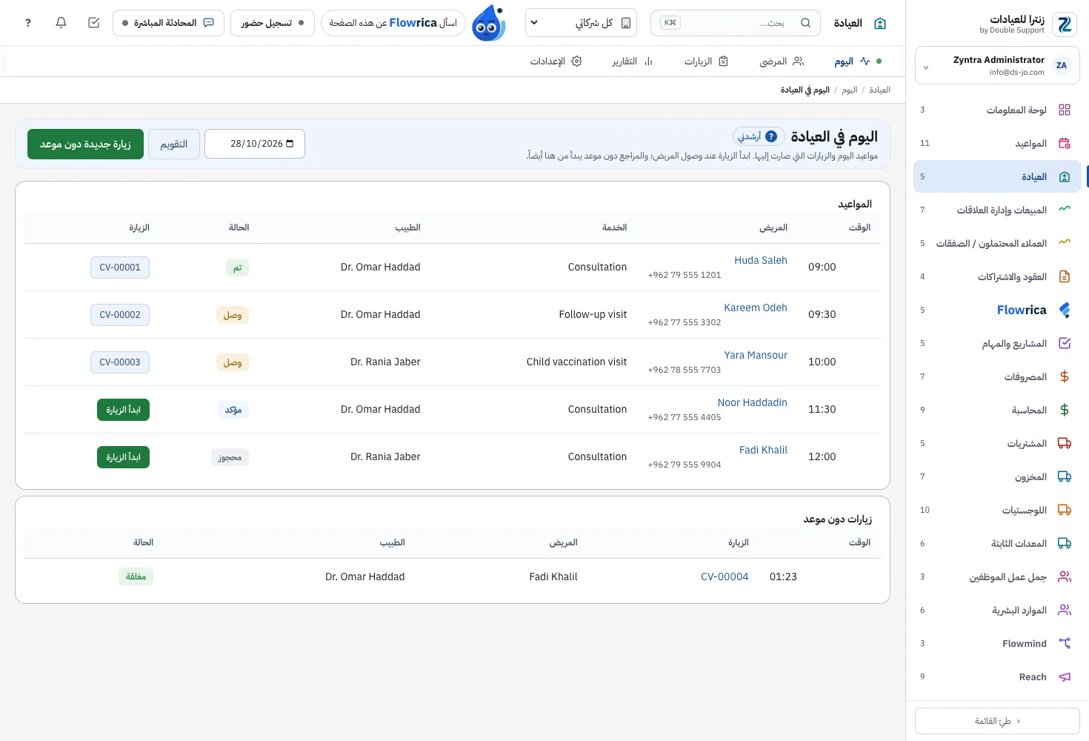Open المحاسبة in the sidebar
1089x741 pixels.
click(997, 410)
